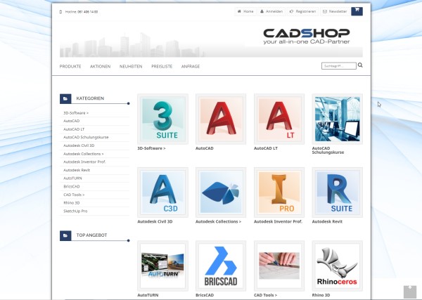This screenshot has width=422, height=300.
Task: Select AutoCAD LT in the category sidebar
Action: click(74, 129)
